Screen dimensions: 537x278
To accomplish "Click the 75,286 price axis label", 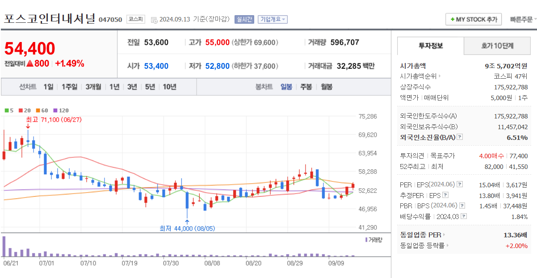I will pos(368,116).
